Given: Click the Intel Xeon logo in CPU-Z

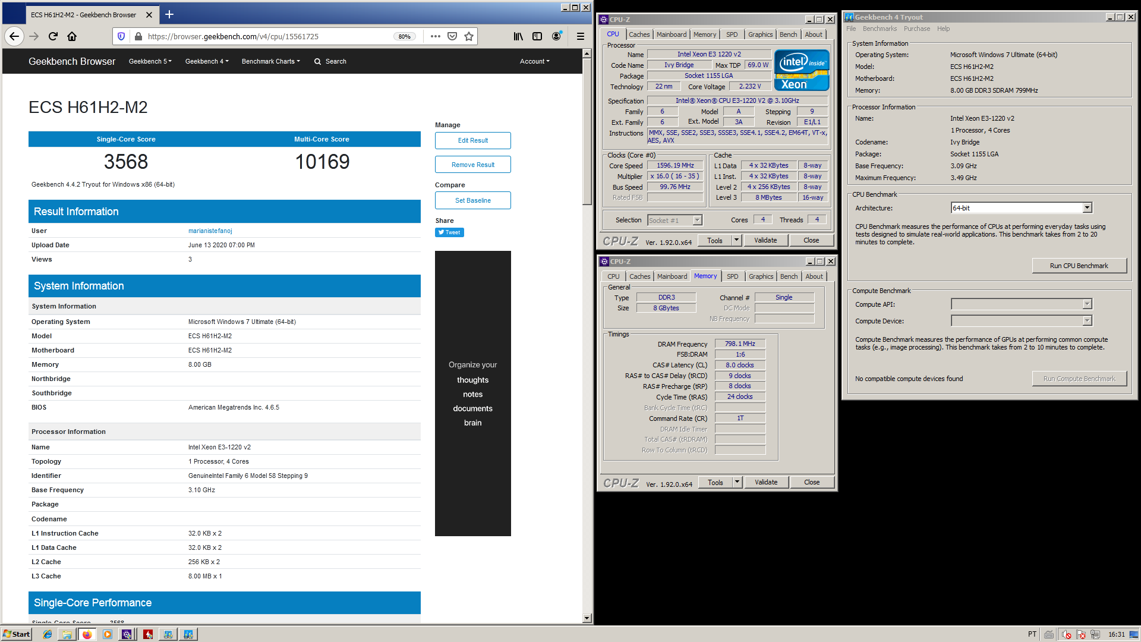Looking at the screenshot, I should tap(802, 70).
